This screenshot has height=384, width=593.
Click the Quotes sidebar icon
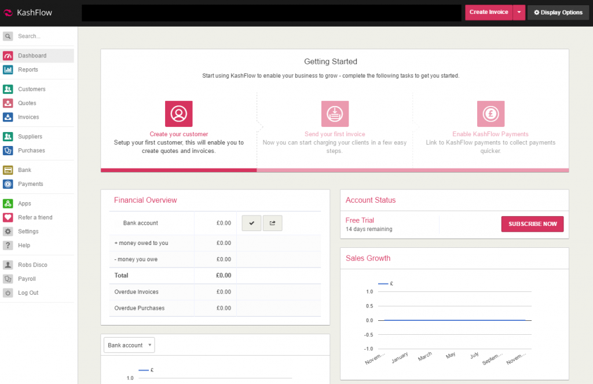tap(8, 103)
